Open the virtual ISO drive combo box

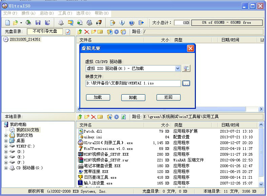coord(133,68)
